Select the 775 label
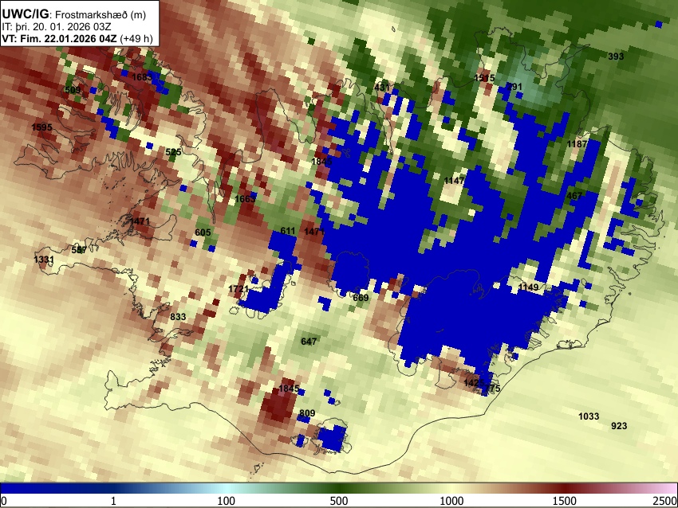This screenshot has width=678, height=508. [492, 389]
